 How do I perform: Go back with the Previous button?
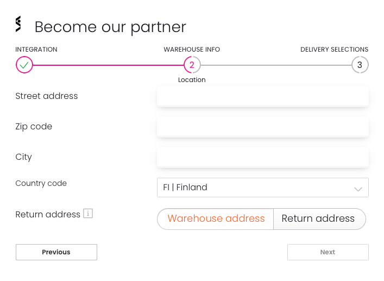56,252
